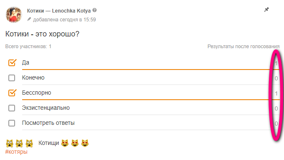Click the pencil edit icon

coord(29,19)
